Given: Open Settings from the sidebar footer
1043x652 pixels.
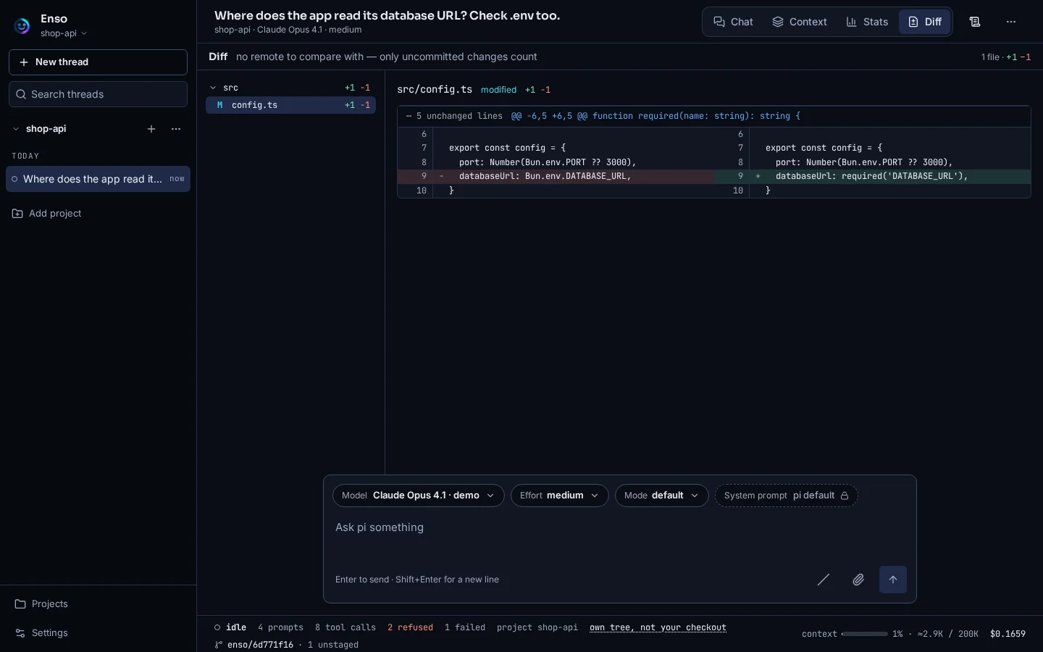Looking at the screenshot, I should [41, 633].
